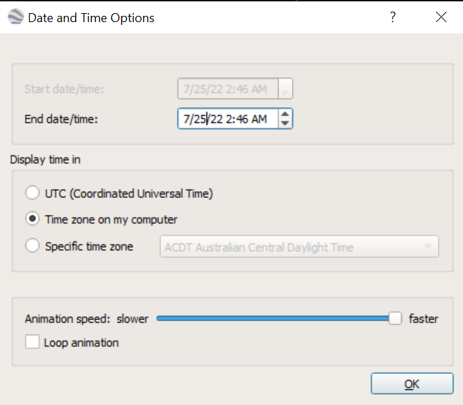Click the disabled Start date/time field
The width and height of the screenshot is (463, 405).
click(228, 89)
